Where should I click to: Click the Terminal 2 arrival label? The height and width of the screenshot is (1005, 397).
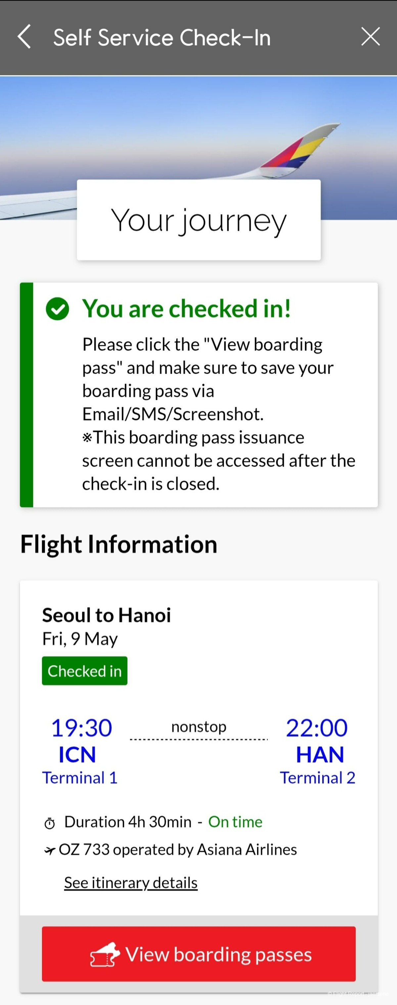click(x=318, y=778)
